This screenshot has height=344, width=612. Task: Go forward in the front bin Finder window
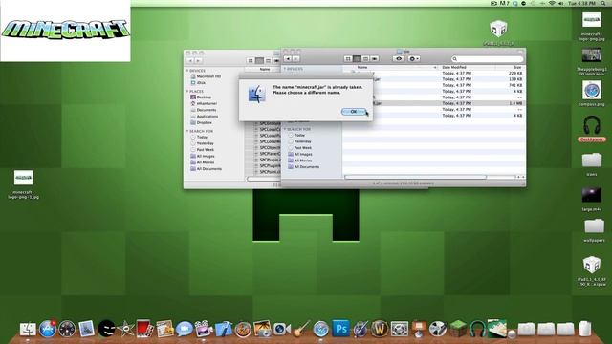(x=295, y=59)
